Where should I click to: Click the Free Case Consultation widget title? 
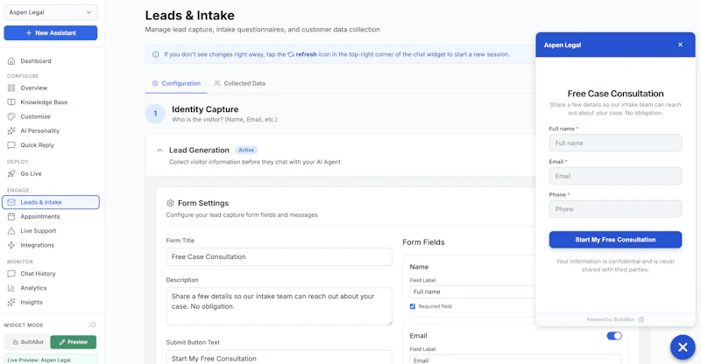(x=616, y=94)
